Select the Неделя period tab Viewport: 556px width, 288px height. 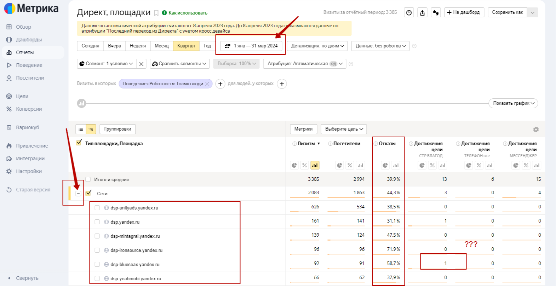pos(138,46)
